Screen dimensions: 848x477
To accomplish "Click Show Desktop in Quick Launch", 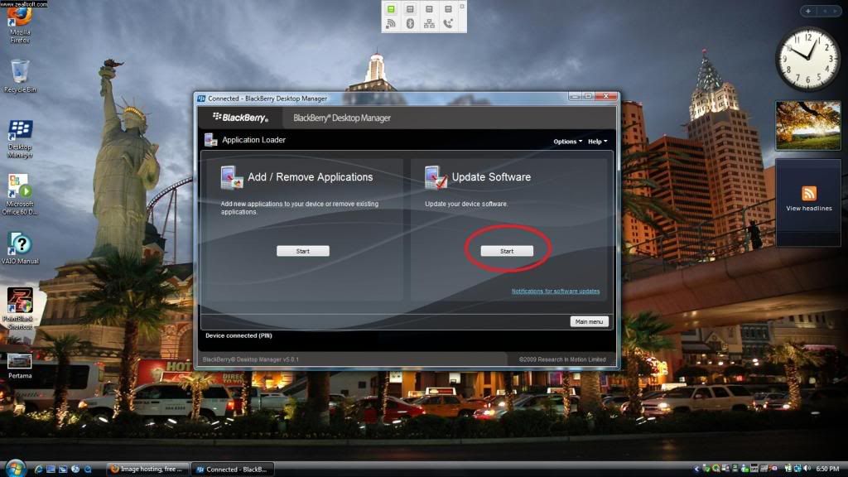I will (51, 469).
